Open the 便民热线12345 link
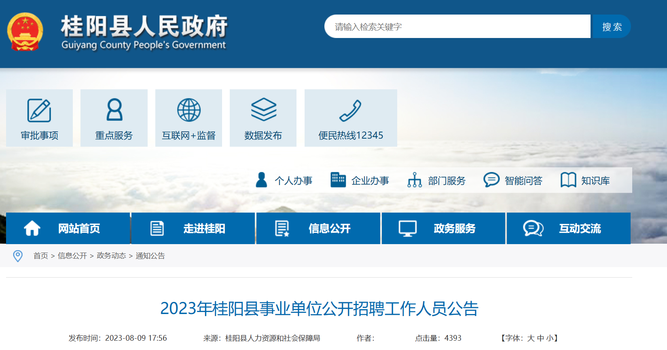The image size is (667, 350). coord(351,118)
